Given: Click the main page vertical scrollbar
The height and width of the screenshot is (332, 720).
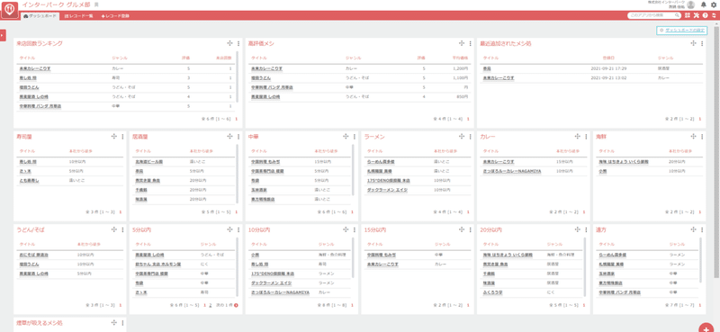Looking at the screenshot, I should (x=717, y=151).
